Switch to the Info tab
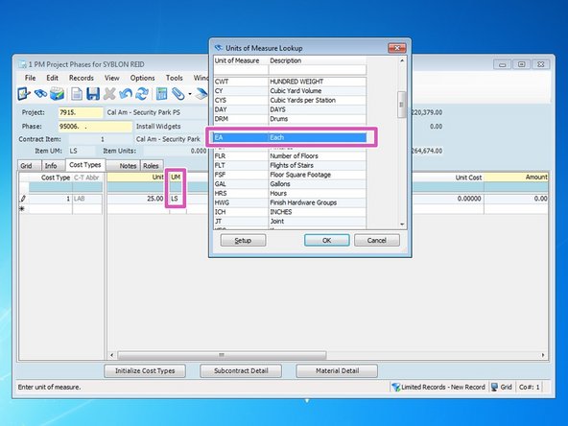Image resolution: width=568 pixels, height=426 pixels. pyautogui.click(x=51, y=166)
